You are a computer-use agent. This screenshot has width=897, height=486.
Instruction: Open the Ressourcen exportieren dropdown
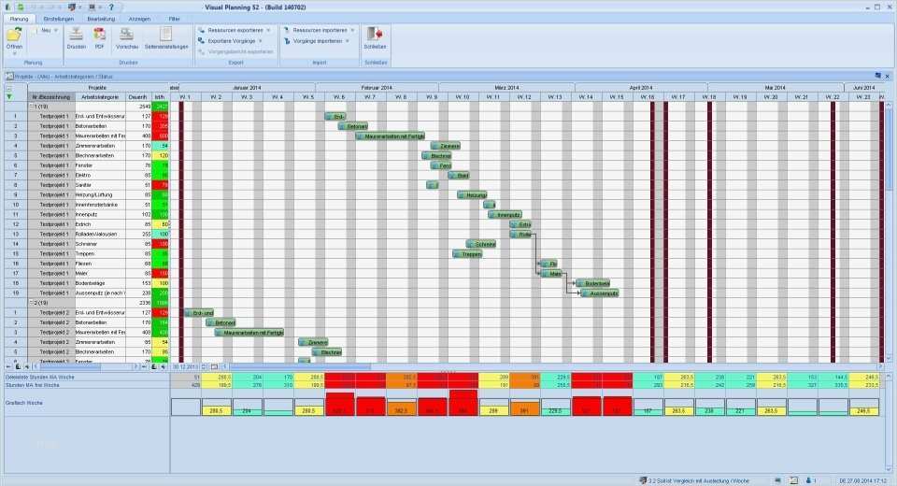click(x=268, y=30)
